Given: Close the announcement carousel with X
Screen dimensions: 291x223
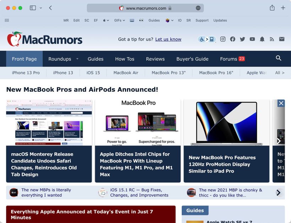Looking at the screenshot, I should [x=281, y=103].
